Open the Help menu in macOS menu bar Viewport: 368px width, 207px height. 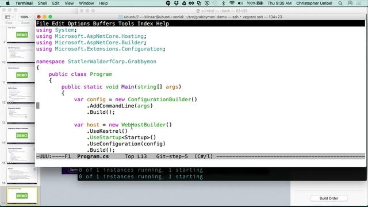(103, 3)
